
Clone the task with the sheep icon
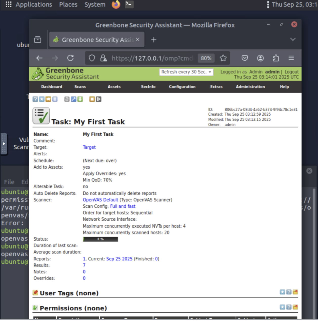tap(48, 99)
